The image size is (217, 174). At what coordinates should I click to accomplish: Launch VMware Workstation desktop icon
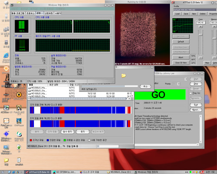(6, 147)
